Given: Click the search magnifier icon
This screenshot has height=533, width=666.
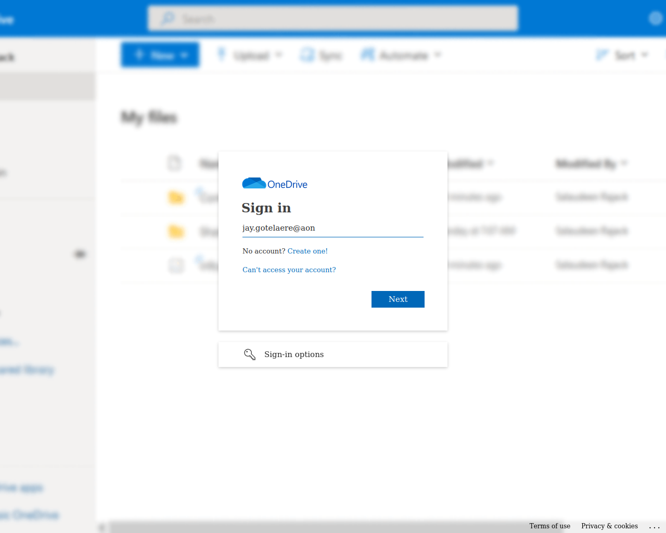Looking at the screenshot, I should click(168, 19).
